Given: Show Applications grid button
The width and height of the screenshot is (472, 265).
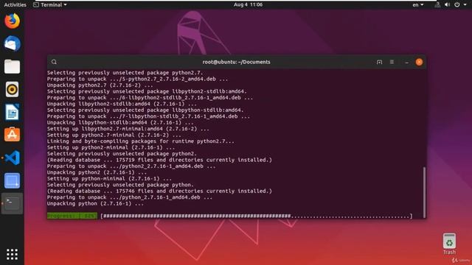Looking at the screenshot, I should 12,255.
